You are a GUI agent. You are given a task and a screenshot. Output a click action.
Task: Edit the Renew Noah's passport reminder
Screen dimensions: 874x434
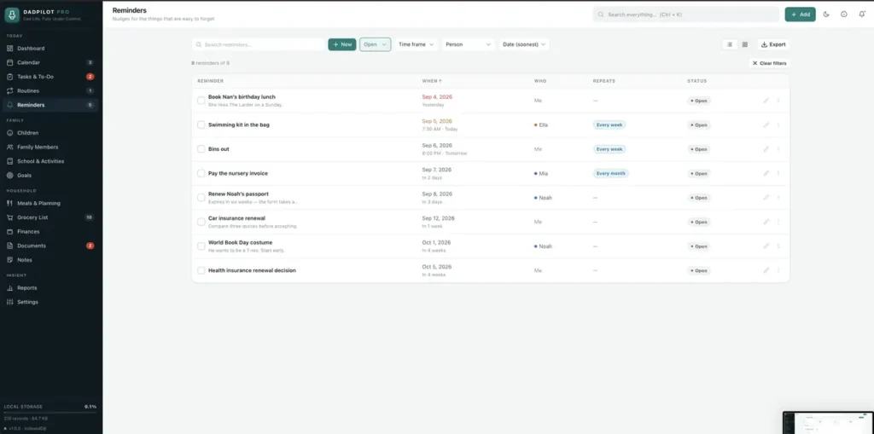[x=766, y=198]
